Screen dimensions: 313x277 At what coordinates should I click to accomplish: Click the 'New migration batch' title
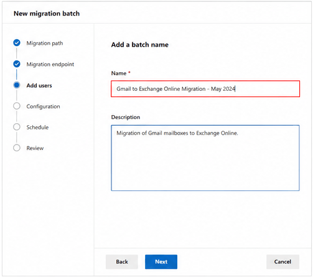pos(47,14)
